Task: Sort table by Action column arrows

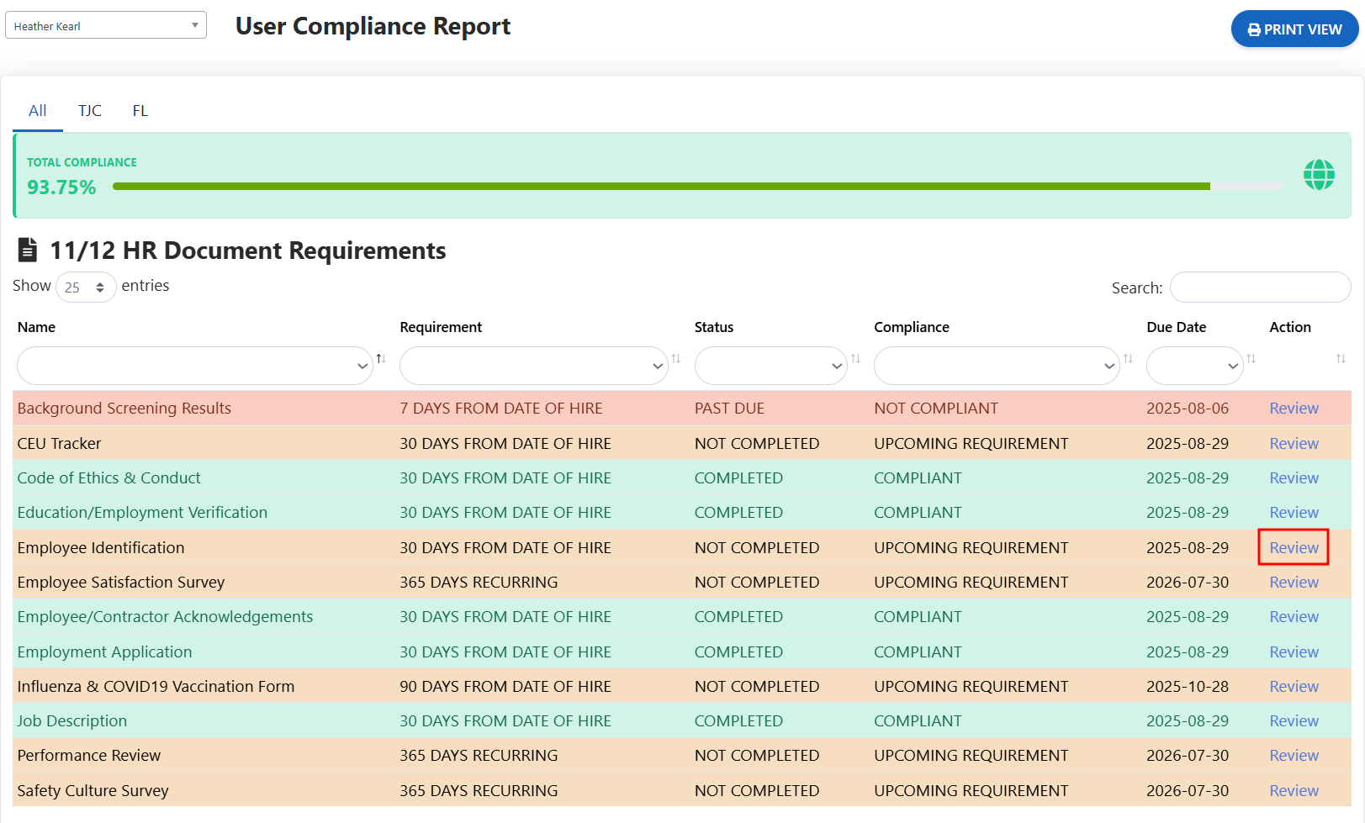Action: 1341,359
